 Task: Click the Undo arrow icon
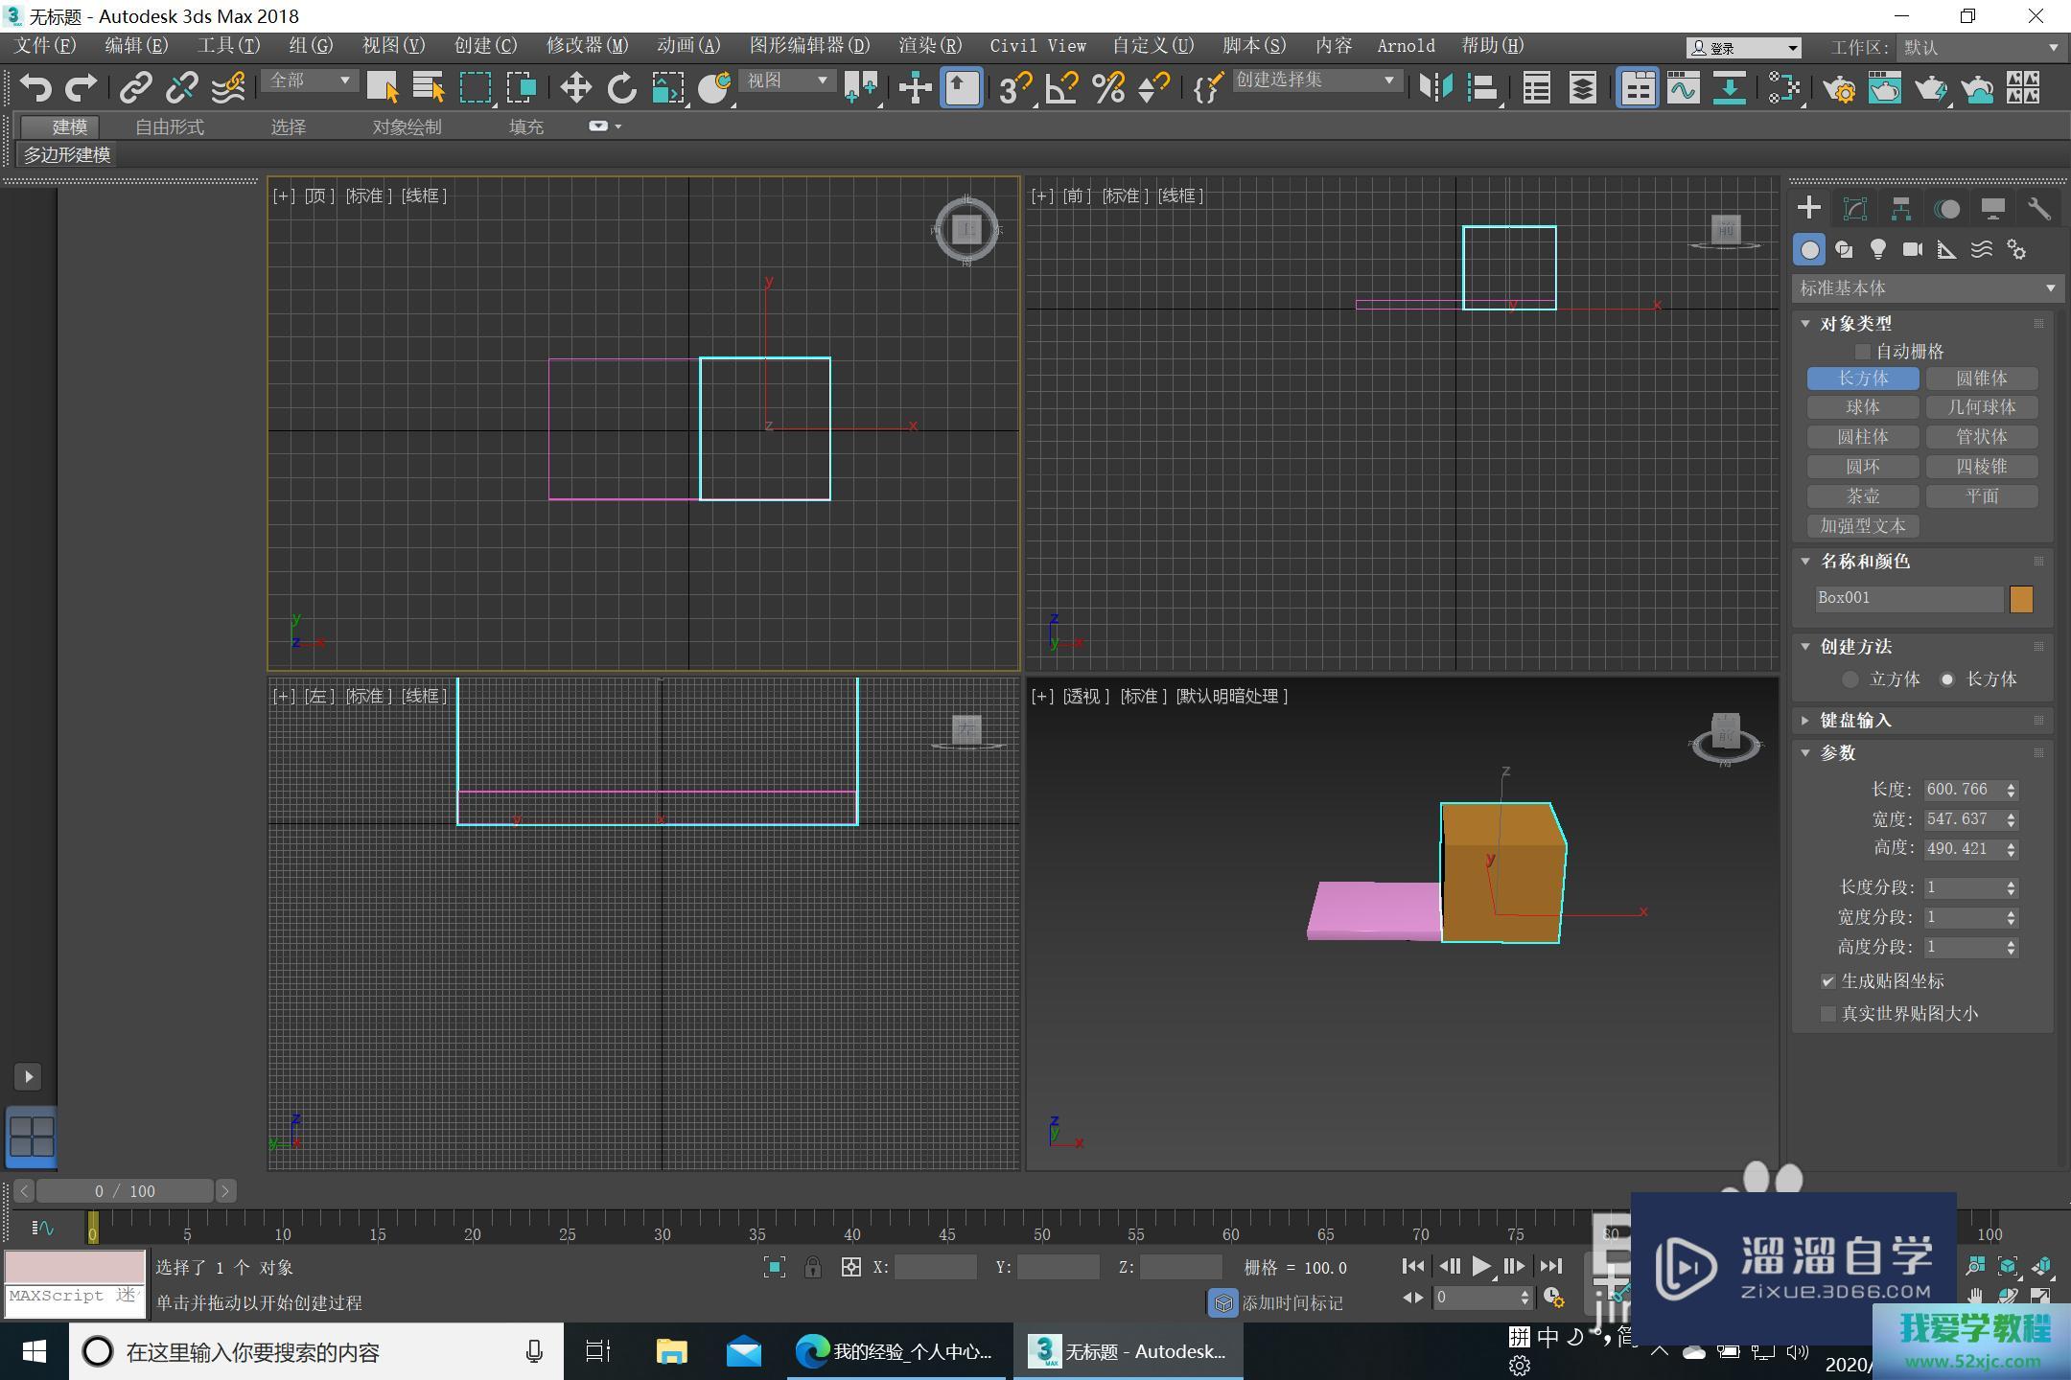[35, 88]
